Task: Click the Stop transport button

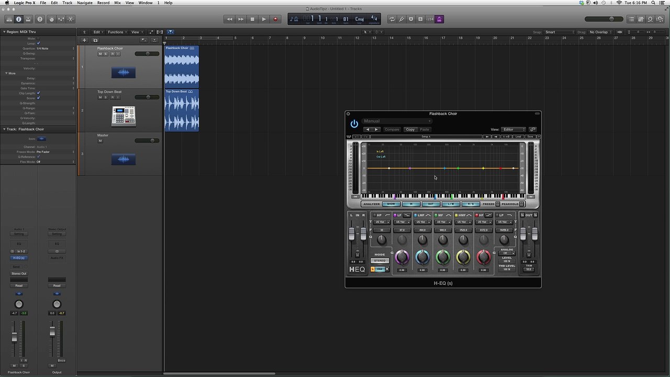Action: point(252,19)
